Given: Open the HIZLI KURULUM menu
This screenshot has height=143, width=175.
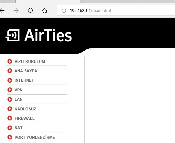Looking at the screenshot, I should click(x=30, y=61).
